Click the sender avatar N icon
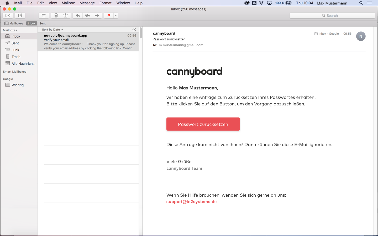The image size is (378, 236). coord(361,36)
